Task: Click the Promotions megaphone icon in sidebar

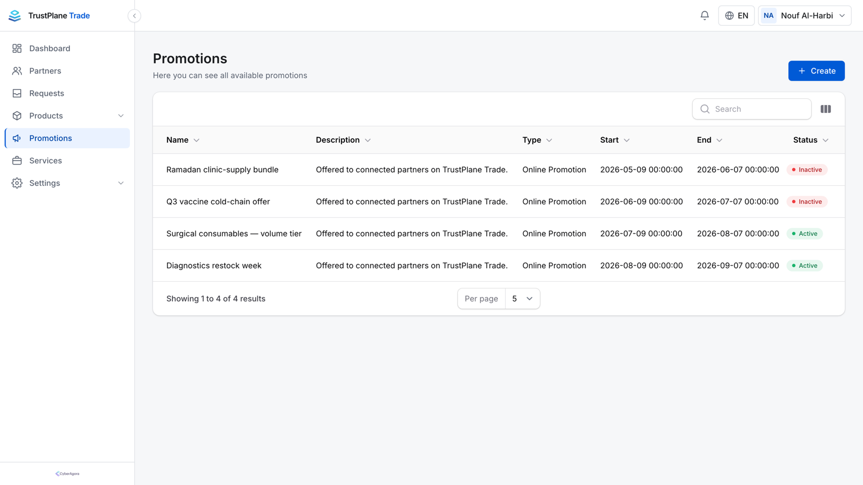Action: 17,138
